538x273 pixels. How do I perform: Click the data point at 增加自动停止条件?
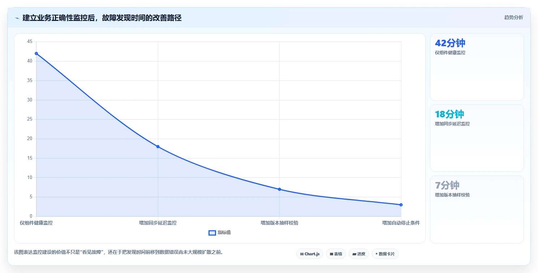(x=401, y=205)
